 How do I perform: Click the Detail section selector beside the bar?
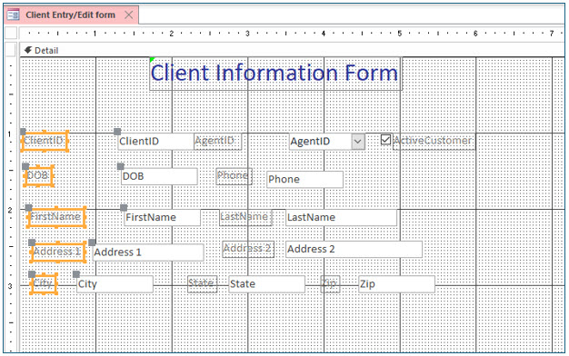coord(11,50)
